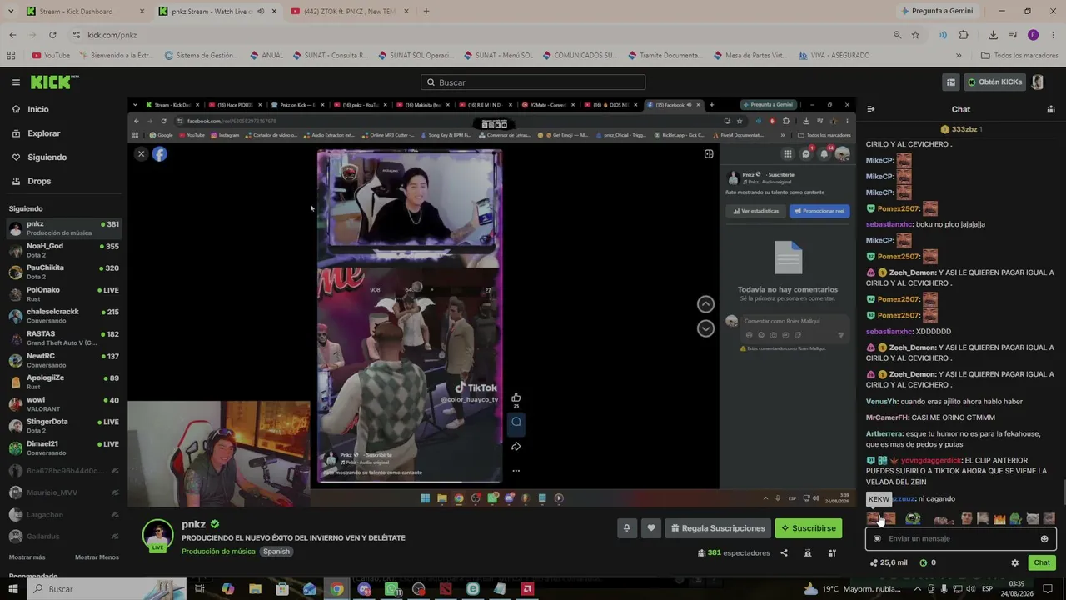Expand sidebar with Mostrar más
1066x600 pixels.
pyautogui.click(x=27, y=557)
